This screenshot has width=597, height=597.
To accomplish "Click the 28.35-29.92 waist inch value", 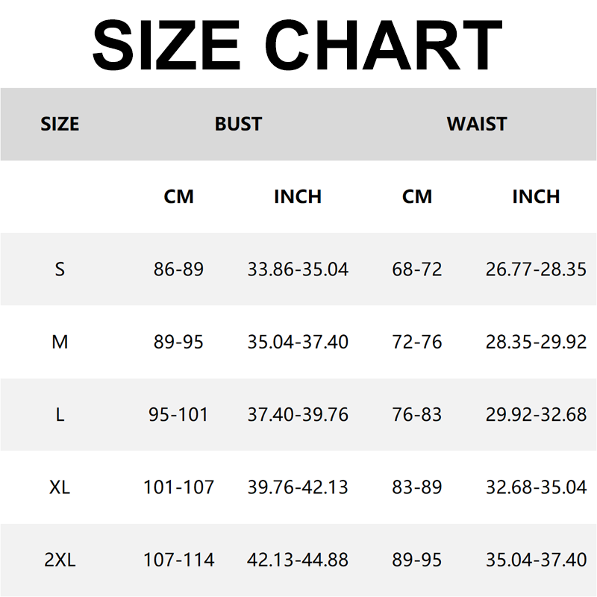I will 536,342.
